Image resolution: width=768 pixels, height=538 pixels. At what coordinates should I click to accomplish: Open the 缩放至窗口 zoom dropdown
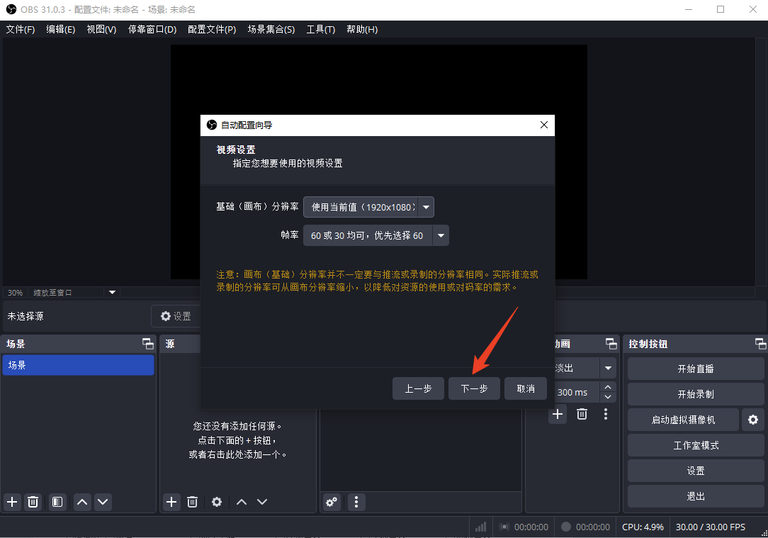tap(112, 292)
